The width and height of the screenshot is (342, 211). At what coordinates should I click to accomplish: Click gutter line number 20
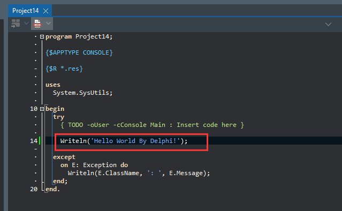tap(34, 189)
